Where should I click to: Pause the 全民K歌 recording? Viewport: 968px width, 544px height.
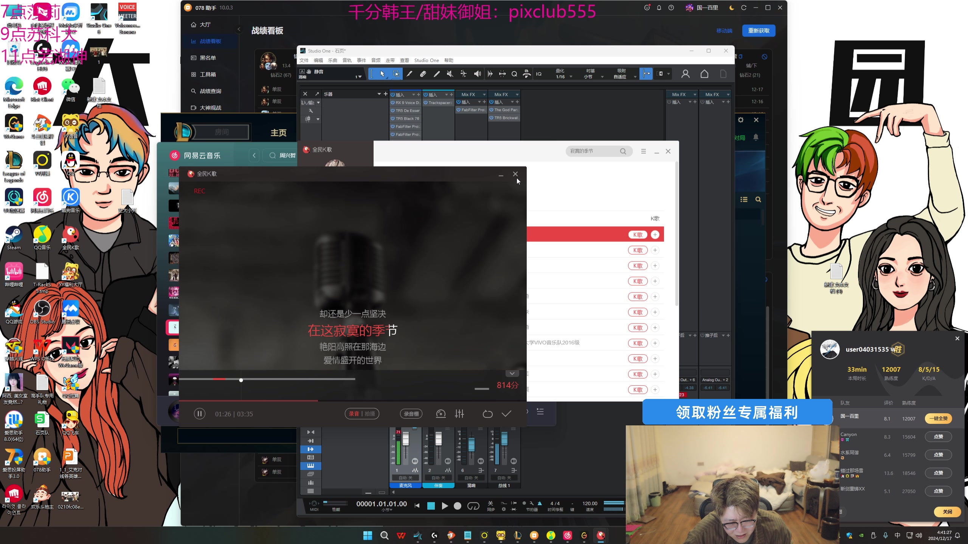pos(200,414)
